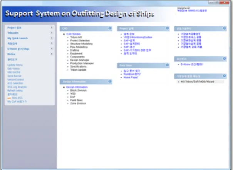The image size is (233, 170).
Task: Click the Refresh Menu link
Action: 15,90
